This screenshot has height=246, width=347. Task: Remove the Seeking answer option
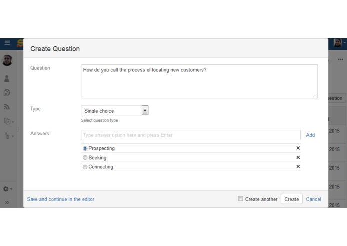298,157
